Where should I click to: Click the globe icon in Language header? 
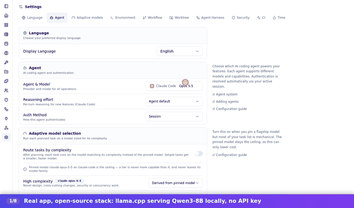click(x=25, y=33)
